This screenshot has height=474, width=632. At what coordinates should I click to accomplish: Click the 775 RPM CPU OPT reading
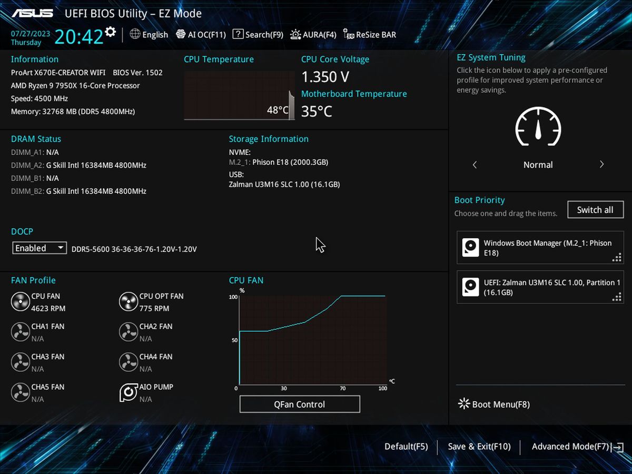click(x=154, y=309)
